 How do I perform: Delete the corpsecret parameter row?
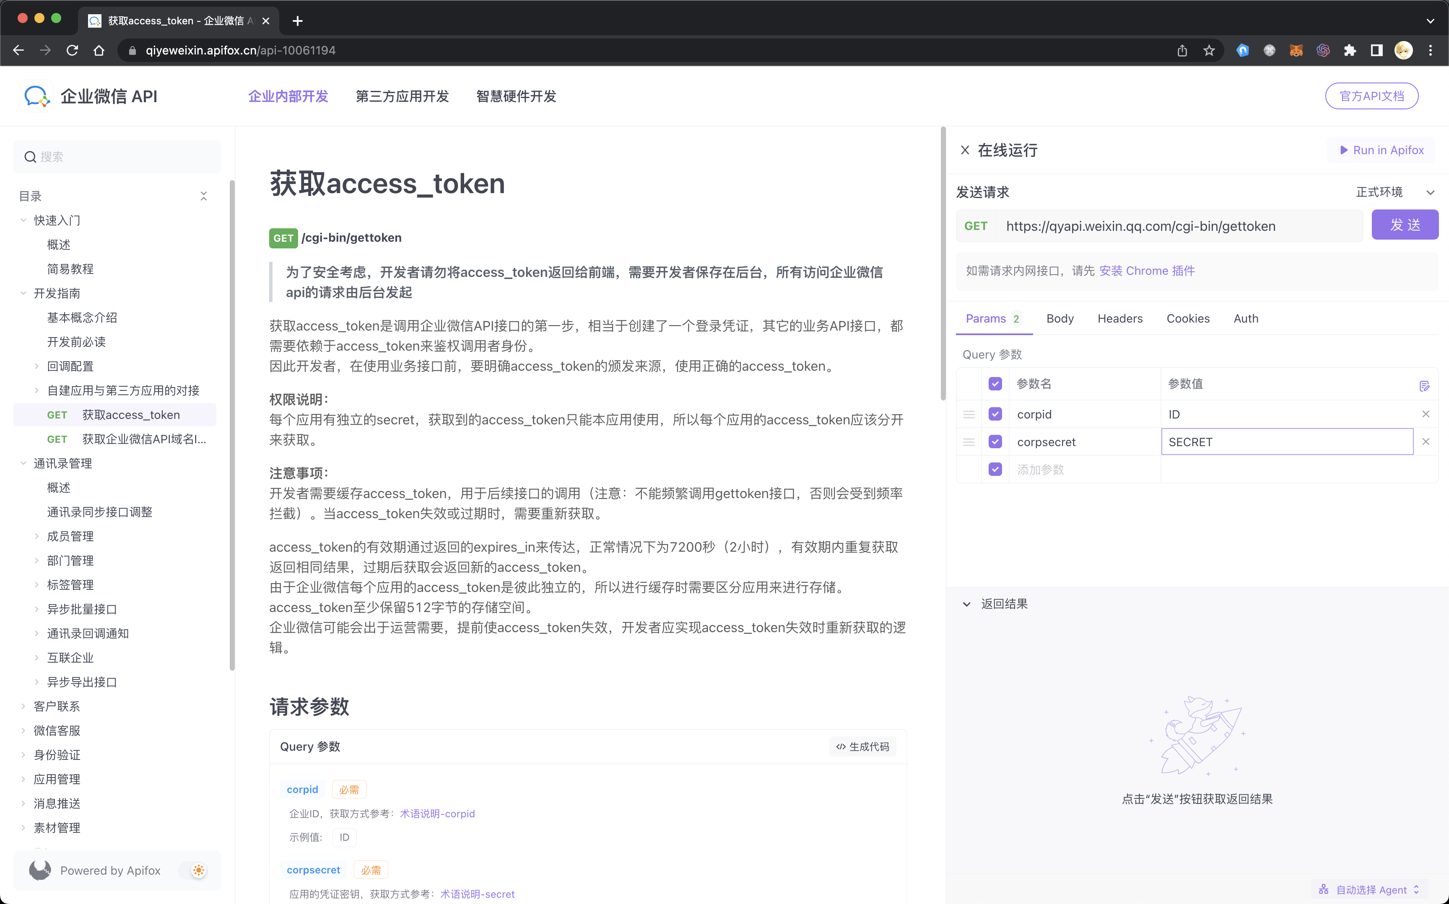click(x=1426, y=441)
